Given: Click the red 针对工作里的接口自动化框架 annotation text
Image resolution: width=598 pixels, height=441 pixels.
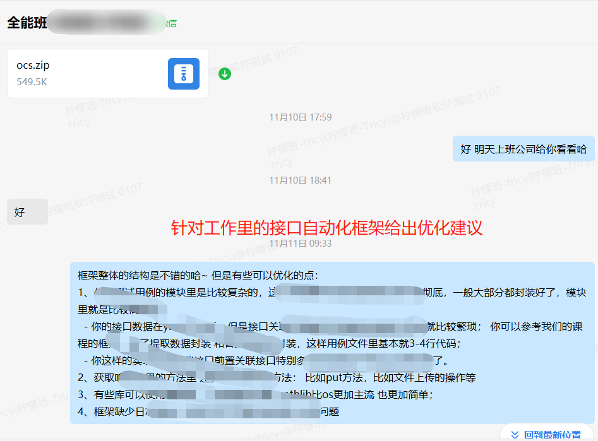Looking at the screenshot, I should [x=326, y=227].
